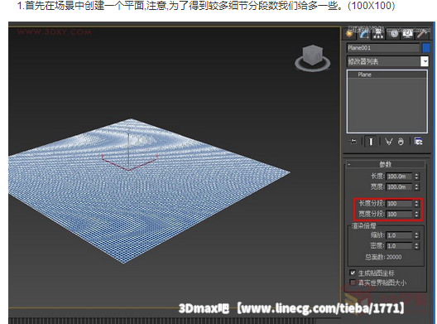Open the Motion panel tab
Viewport: 437px width, 324px height.
[393, 34]
